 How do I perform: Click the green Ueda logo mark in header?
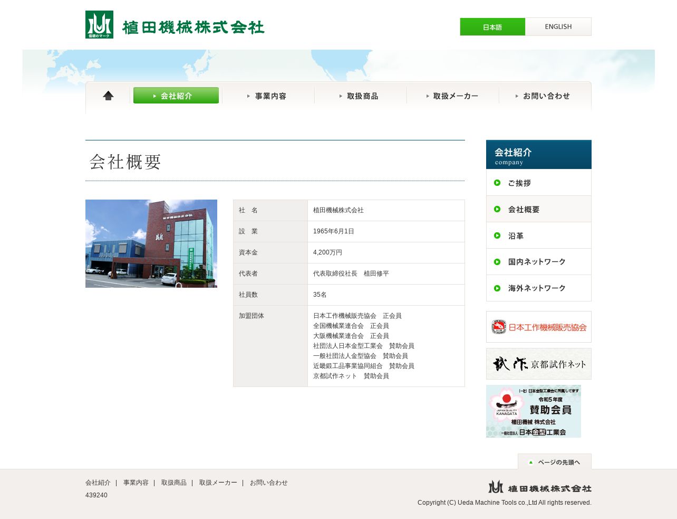99,24
